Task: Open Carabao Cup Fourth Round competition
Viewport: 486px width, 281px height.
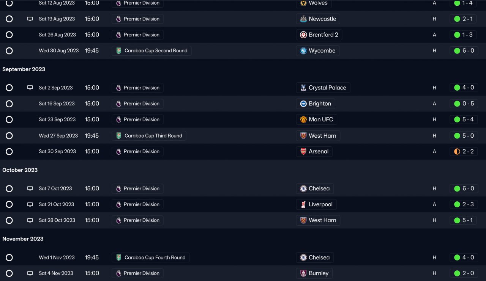Action: 155,258
